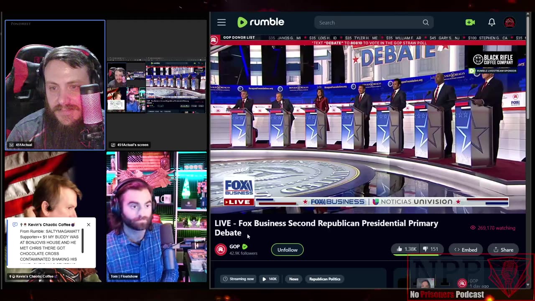Click the GOP channel avatar
Image resolution: width=535 pixels, height=301 pixels.
coord(221,250)
